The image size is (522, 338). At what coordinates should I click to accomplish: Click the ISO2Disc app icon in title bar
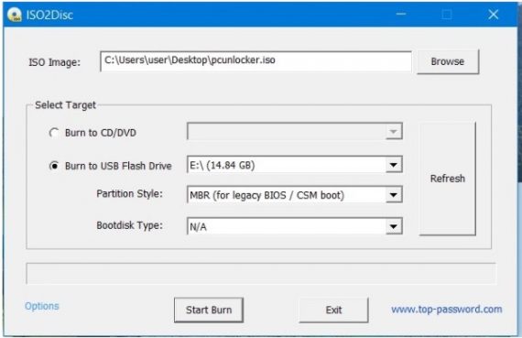(15, 15)
